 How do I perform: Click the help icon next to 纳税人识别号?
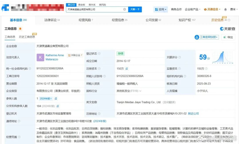[x=104, y=76]
